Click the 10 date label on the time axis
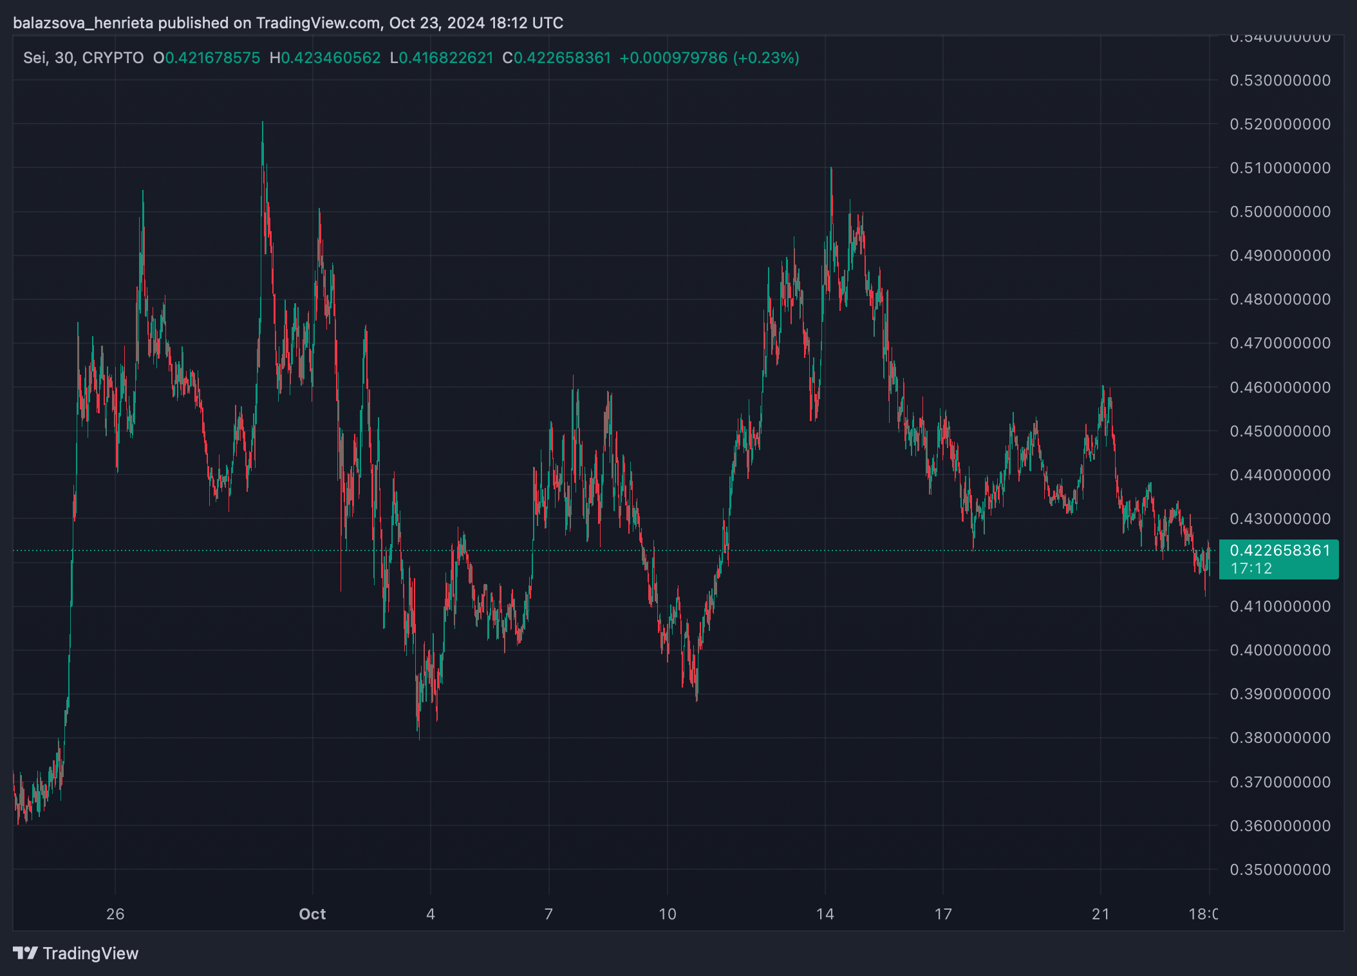 (x=668, y=914)
